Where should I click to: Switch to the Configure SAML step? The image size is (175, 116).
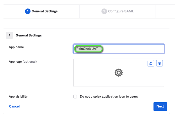[118, 11]
